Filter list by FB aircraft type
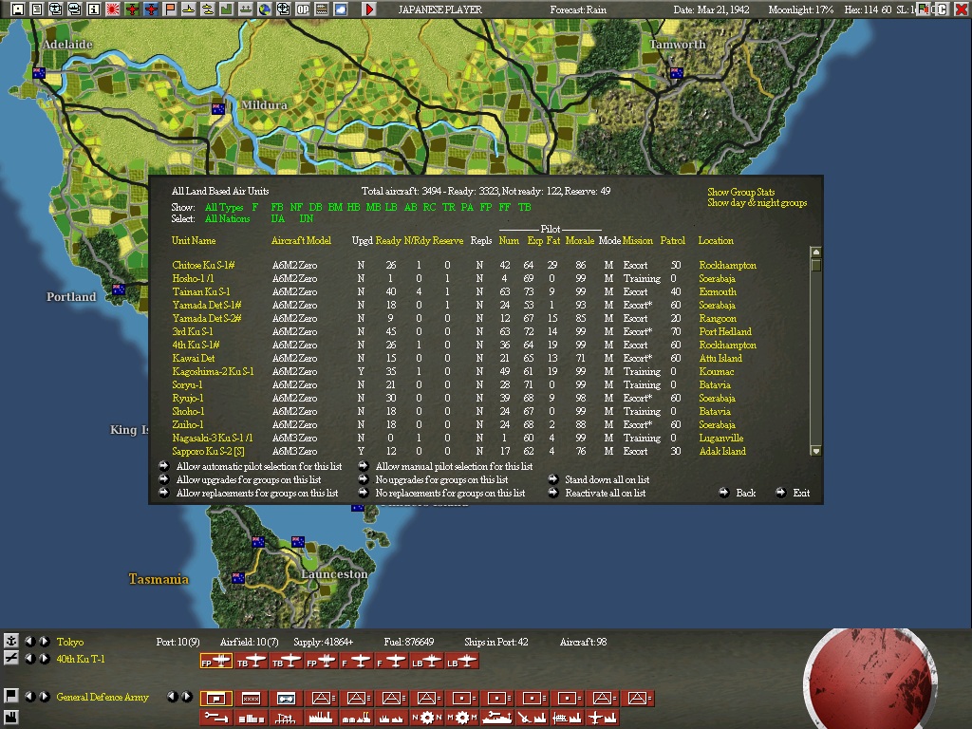Screen dimensions: 972x729 coord(277,207)
